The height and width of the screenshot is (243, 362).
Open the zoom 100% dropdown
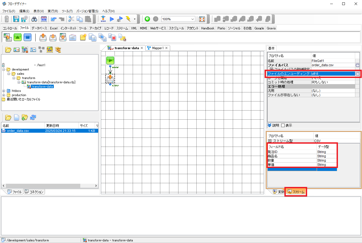coord(192,19)
